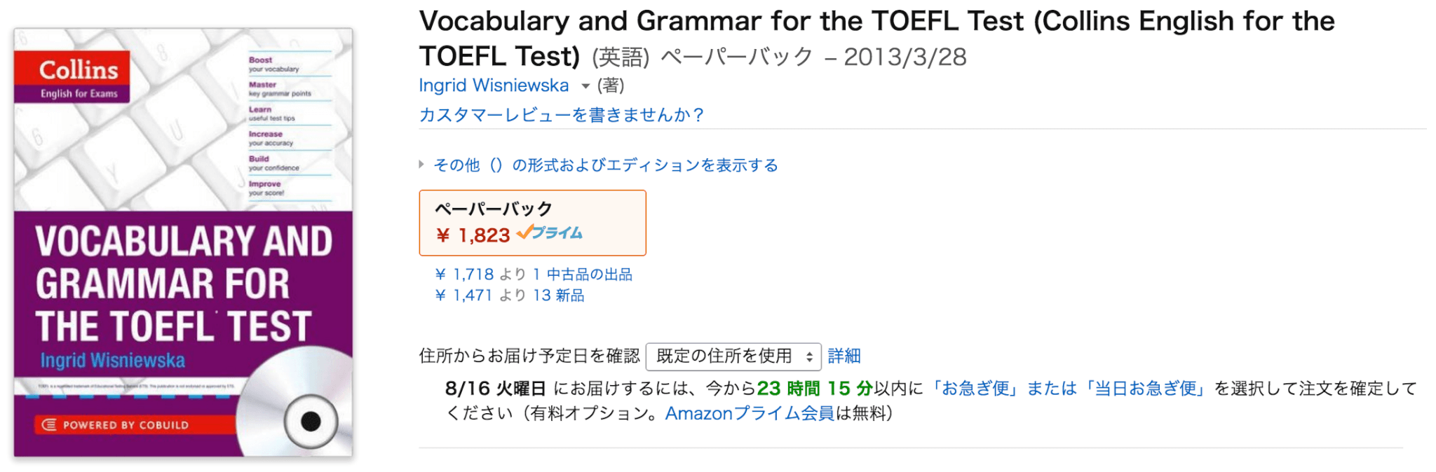
Task: Click カスタマーレビューを書きませんか link
Action: [561, 114]
